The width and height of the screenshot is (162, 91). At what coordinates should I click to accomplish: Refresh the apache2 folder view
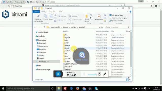click(102, 27)
